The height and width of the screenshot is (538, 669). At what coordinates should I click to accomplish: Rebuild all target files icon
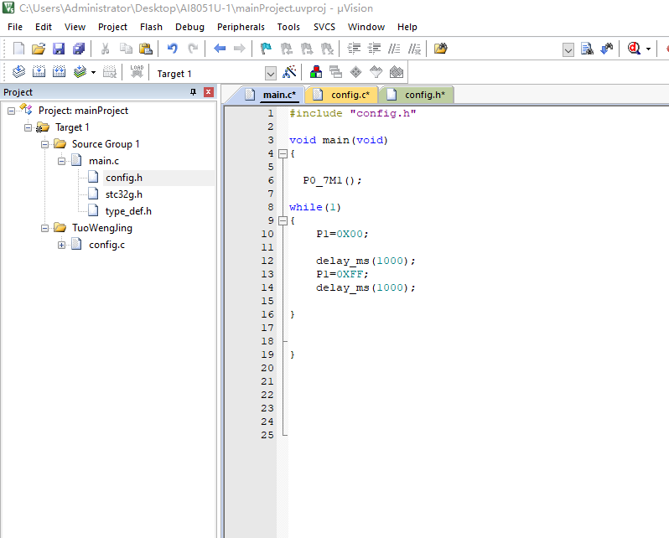pyautogui.click(x=59, y=72)
